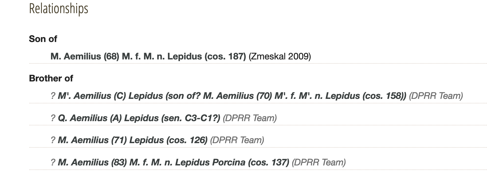The image size is (487, 176).
Task: Click DPRR Team source beside Lepidus Porcina
Action: pos(319,162)
